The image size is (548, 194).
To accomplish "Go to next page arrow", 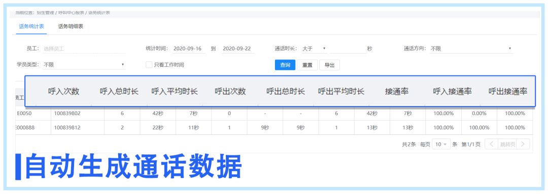I will pos(523,144).
